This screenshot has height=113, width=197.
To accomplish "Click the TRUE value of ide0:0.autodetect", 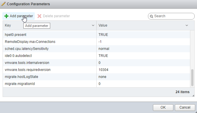I will (x=103, y=56).
